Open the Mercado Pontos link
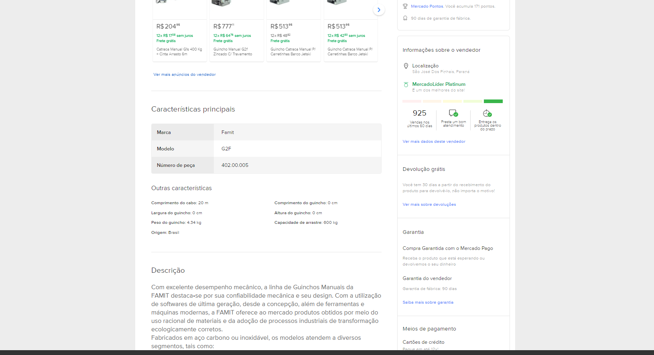The width and height of the screenshot is (654, 355). tap(427, 6)
